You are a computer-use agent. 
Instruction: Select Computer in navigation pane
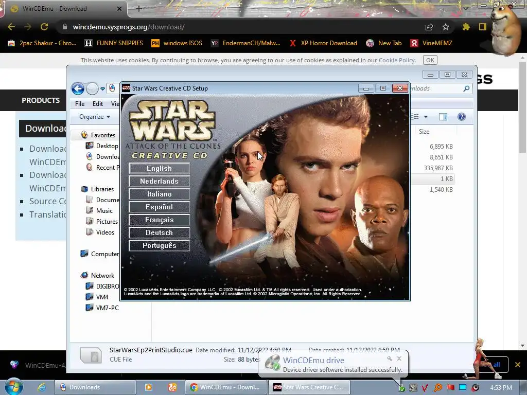100,254
